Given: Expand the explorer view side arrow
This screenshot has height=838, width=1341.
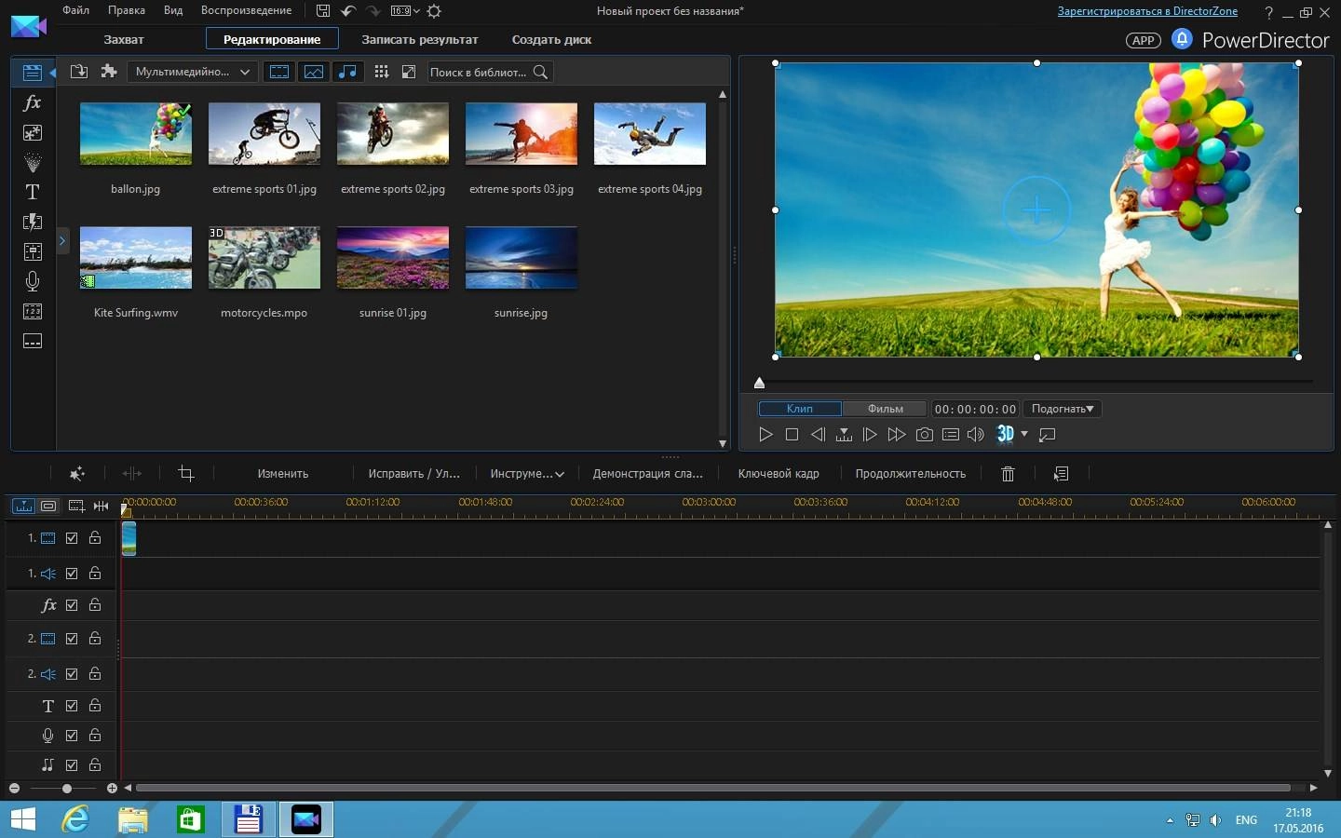Looking at the screenshot, I should tap(62, 241).
